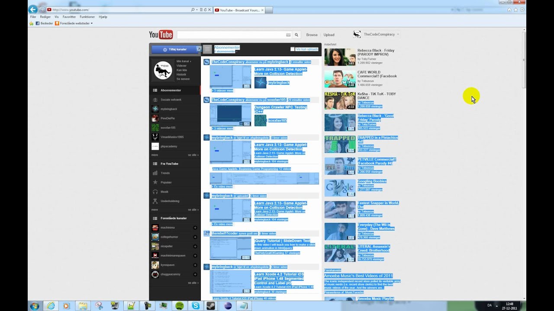The width and height of the screenshot is (554, 311).
Task: Click the Populær star icon
Action: (155, 182)
